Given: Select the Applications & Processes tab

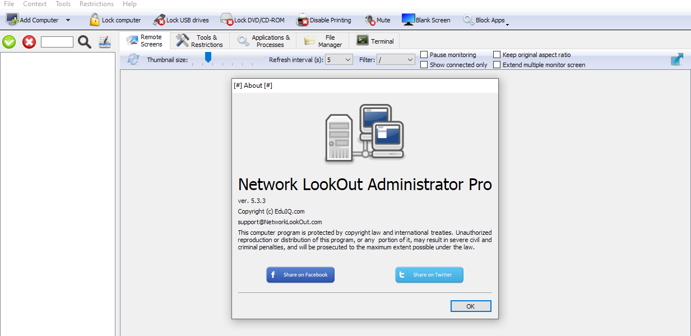Looking at the screenshot, I should pos(263,41).
